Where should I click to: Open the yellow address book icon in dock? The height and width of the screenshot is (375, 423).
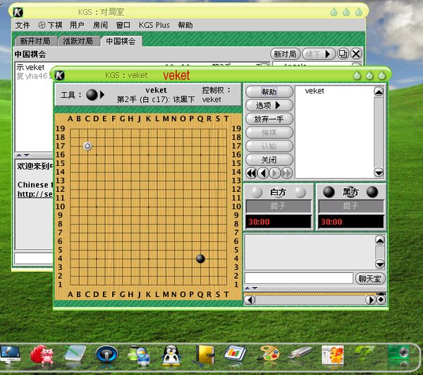click(204, 355)
